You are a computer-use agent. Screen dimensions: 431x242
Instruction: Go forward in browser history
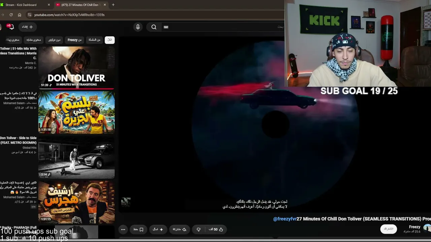click(3, 15)
